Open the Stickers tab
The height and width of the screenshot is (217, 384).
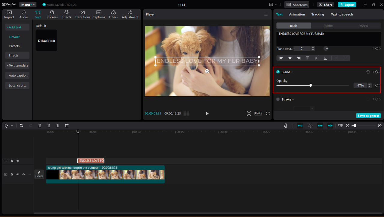tap(52, 14)
